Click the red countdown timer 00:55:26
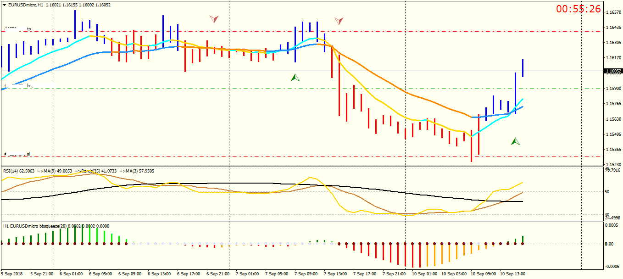This screenshot has height=279, width=623. (x=578, y=9)
